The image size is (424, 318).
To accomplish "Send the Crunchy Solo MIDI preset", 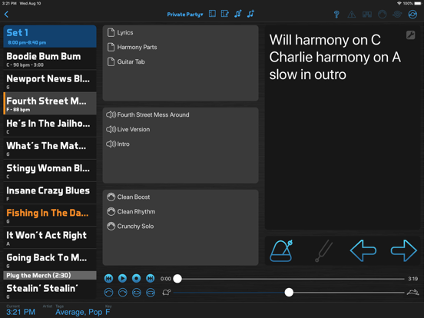I will (181, 226).
